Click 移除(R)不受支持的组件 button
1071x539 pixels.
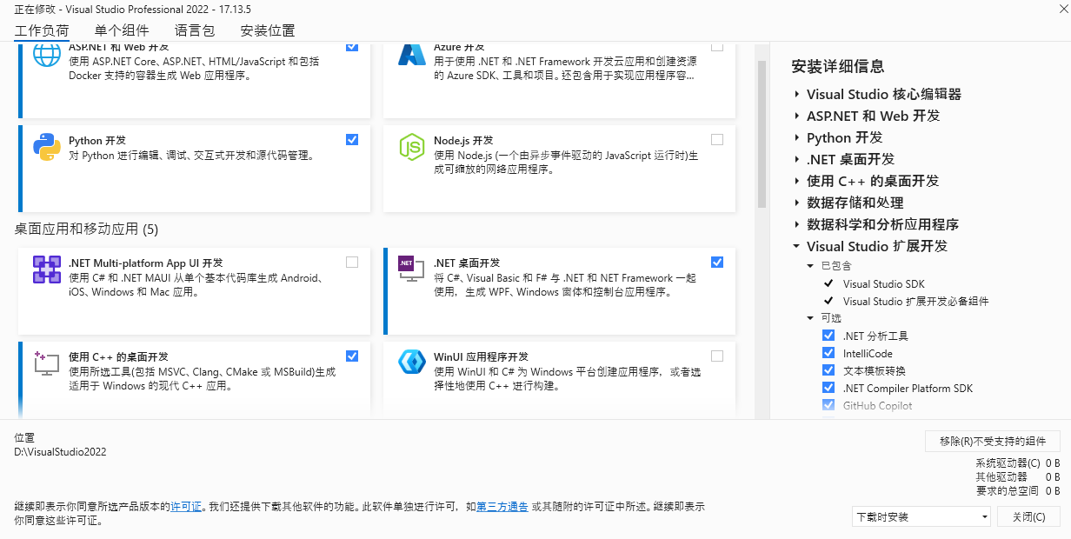point(993,441)
